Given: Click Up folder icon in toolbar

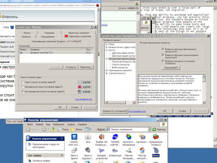Looking at the screenshot, I should [53, 129].
